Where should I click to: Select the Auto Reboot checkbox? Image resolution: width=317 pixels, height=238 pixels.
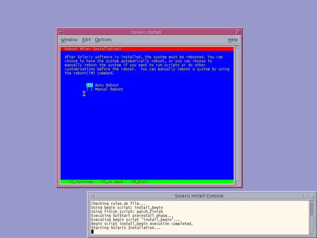(89, 85)
